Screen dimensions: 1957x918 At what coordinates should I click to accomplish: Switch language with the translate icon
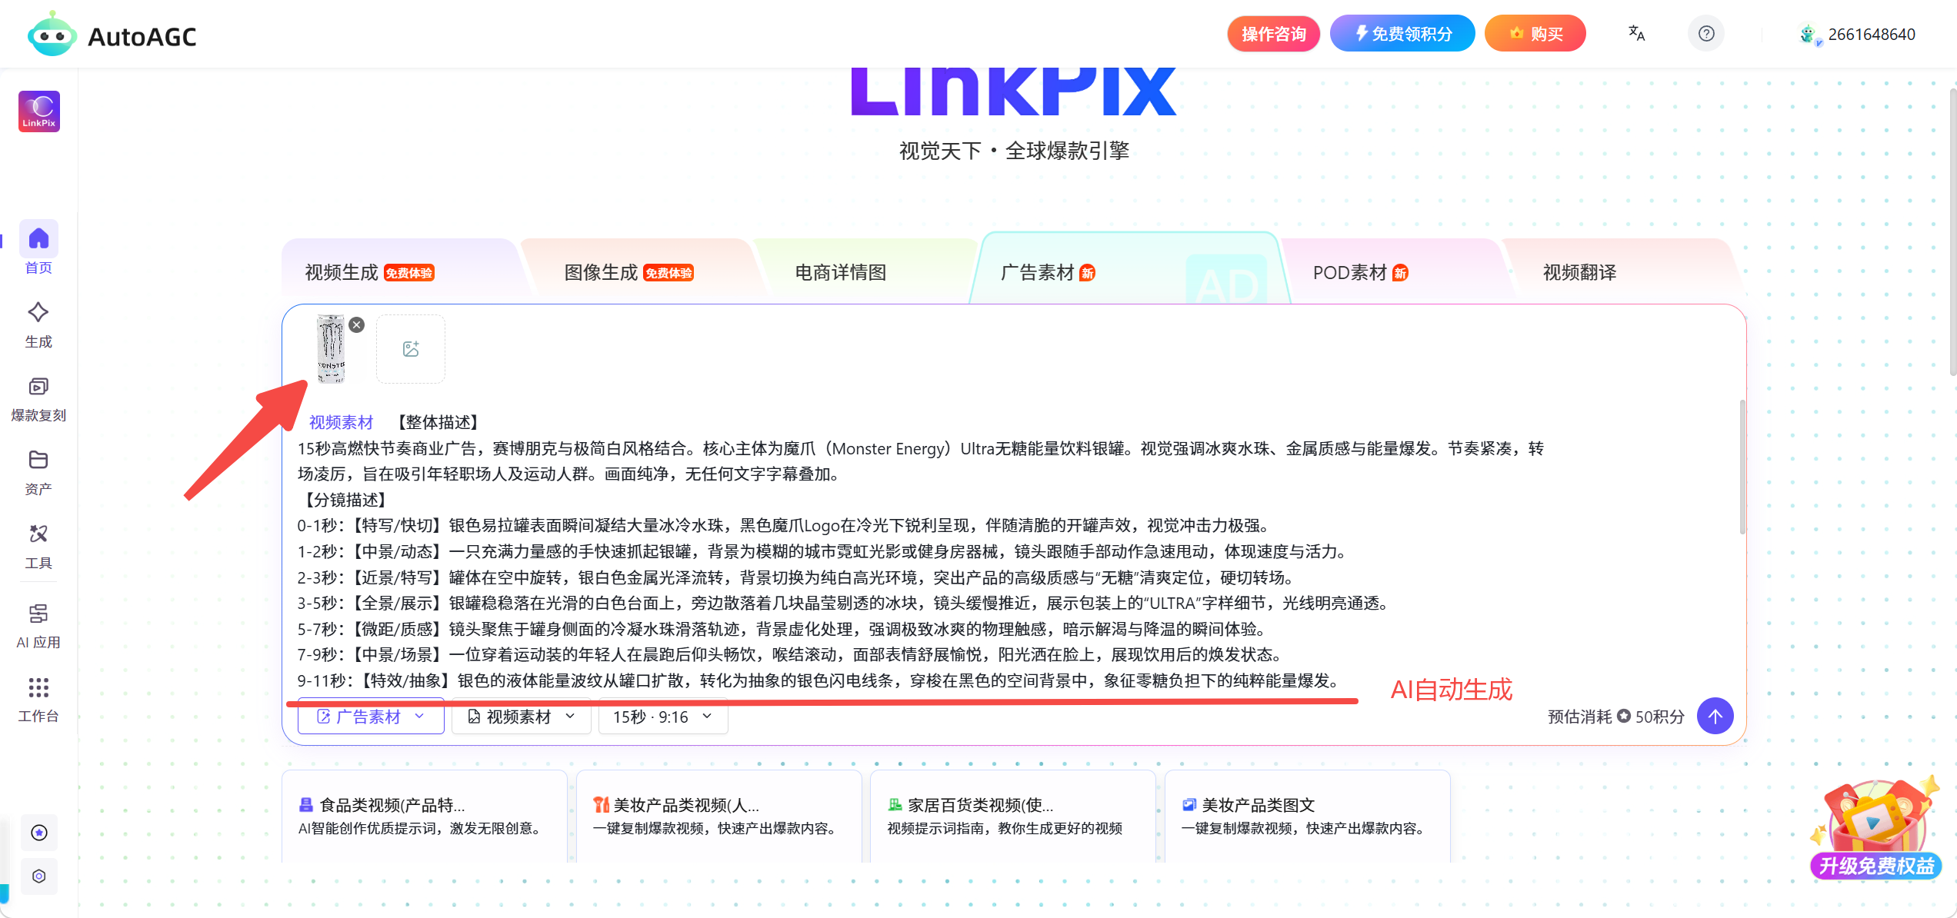1636,34
